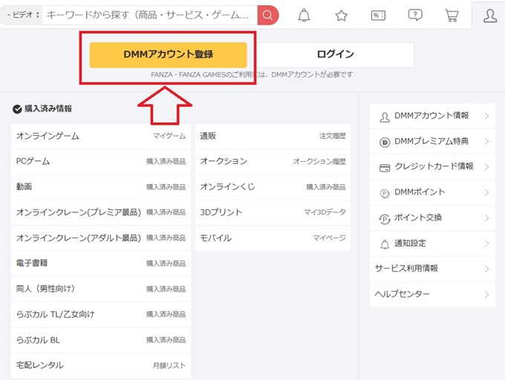
Task: Expand chevron on サービス利用情報 row
Action: 486,269
